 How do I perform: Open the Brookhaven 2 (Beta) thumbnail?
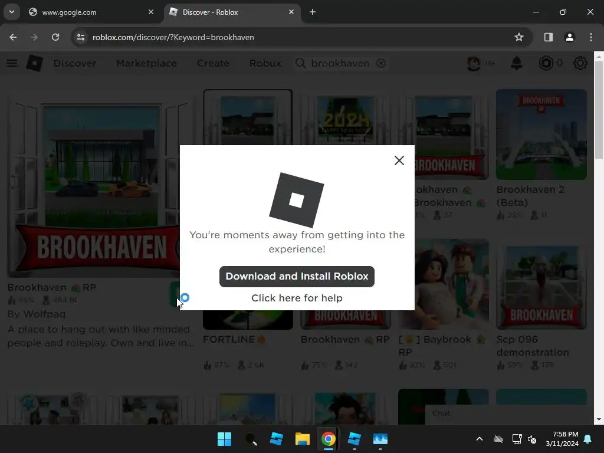(541, 134)
